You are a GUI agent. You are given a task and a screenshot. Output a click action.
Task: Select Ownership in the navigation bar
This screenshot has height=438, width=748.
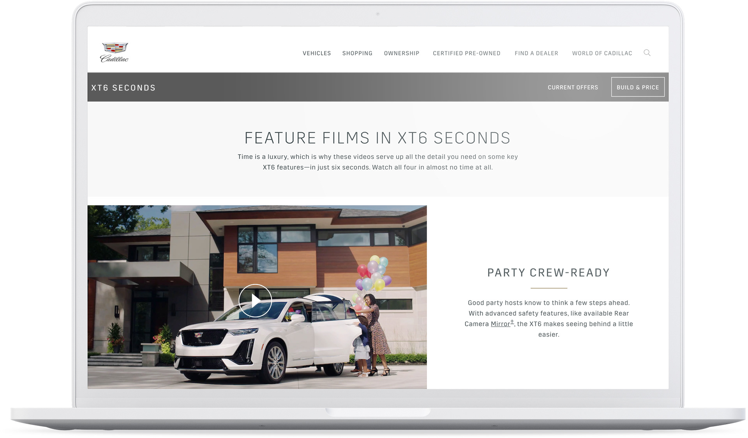401,53
